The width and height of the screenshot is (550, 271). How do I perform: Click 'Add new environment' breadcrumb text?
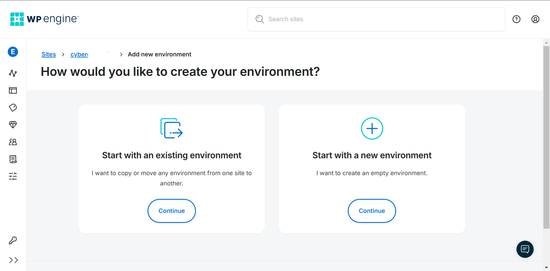[159, 54]
